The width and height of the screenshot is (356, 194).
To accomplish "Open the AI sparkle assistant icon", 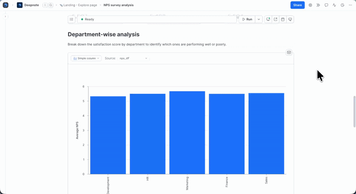I will pyautogui.click(x=318, y=5).
